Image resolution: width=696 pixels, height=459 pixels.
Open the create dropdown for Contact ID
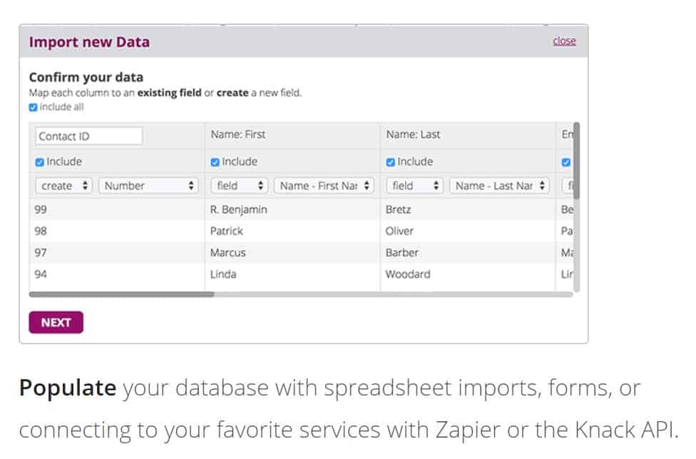pyautogui.click(x=64, y=186)
